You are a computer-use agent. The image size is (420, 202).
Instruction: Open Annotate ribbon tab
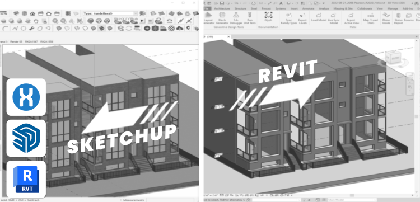(308, 8)
